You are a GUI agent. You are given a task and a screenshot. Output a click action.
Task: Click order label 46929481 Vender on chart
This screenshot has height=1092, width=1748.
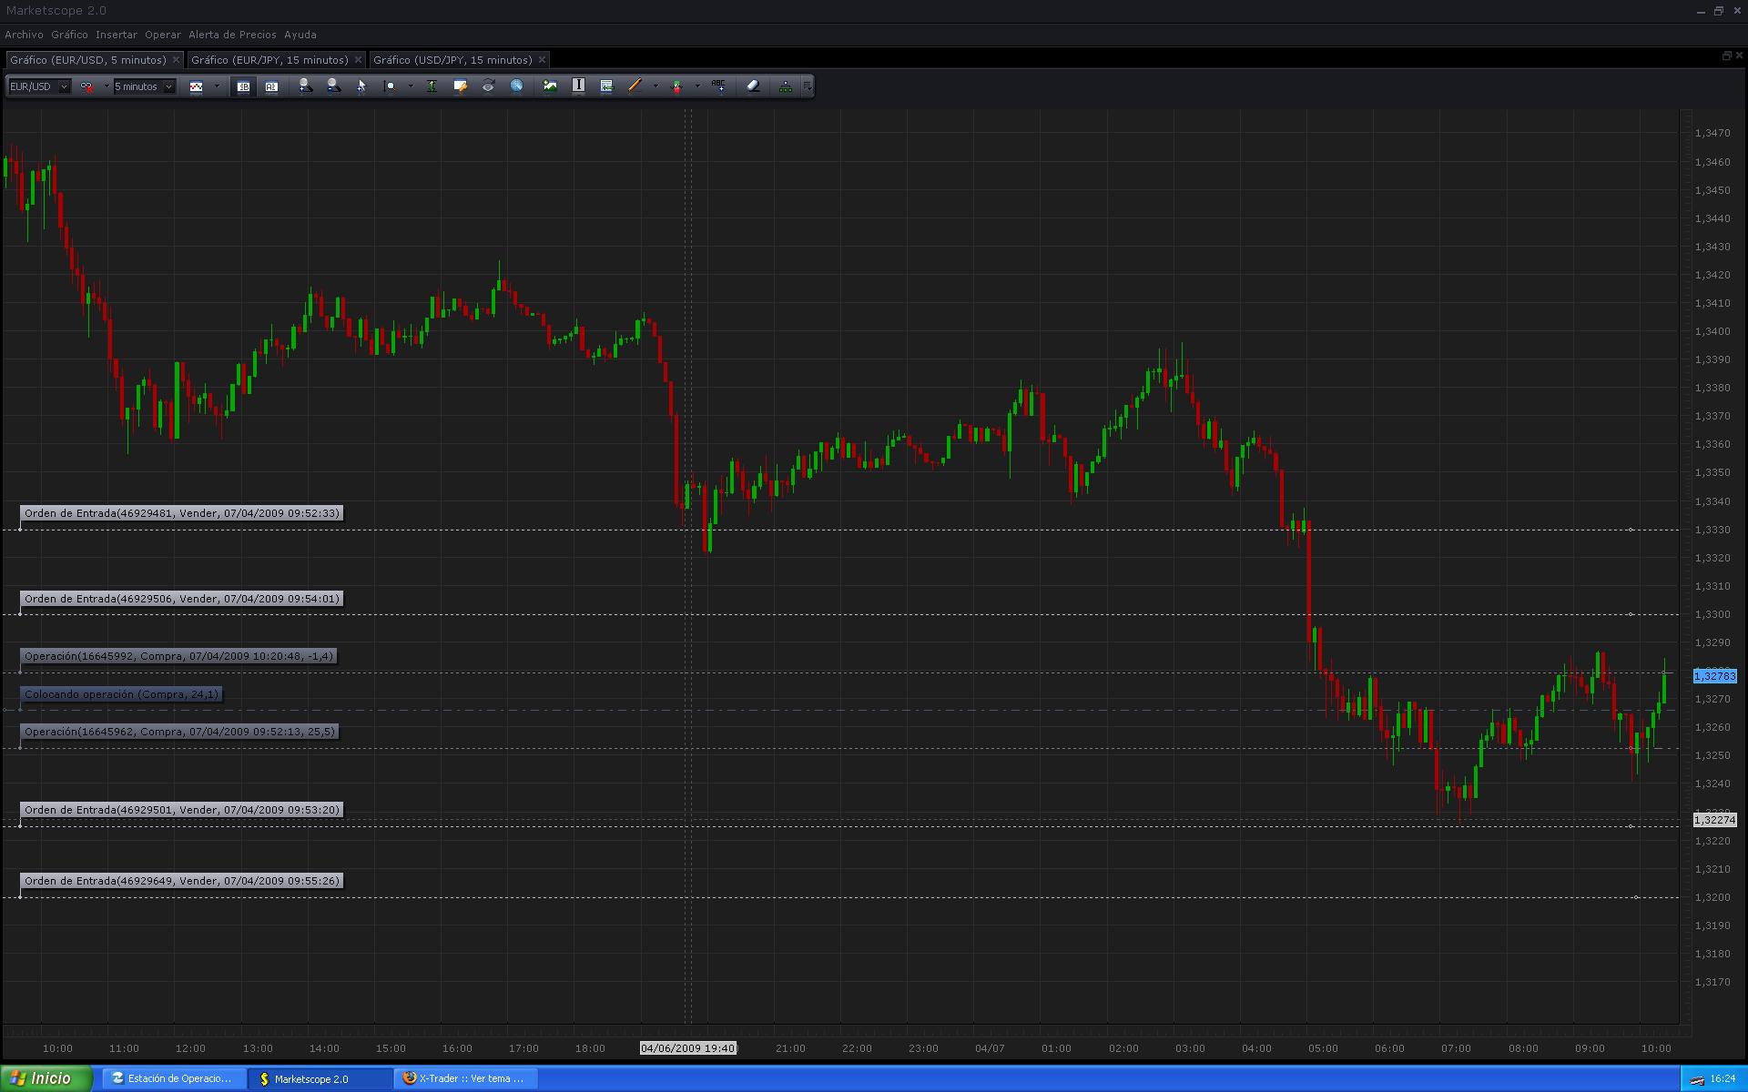[x=181, y=513]
